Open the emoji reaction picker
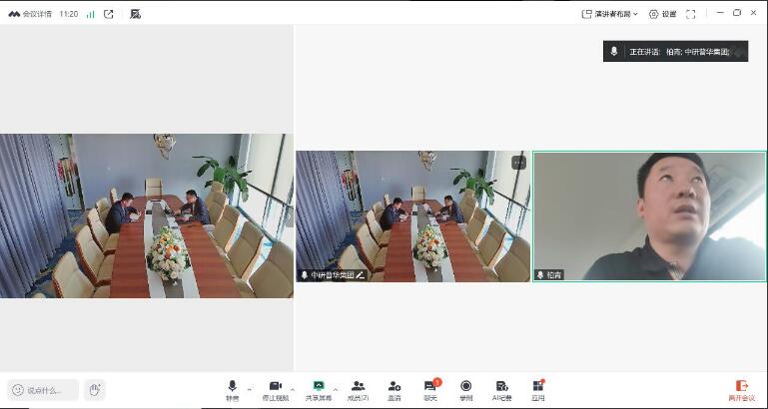The image size is (768, 409). [17, 390]
